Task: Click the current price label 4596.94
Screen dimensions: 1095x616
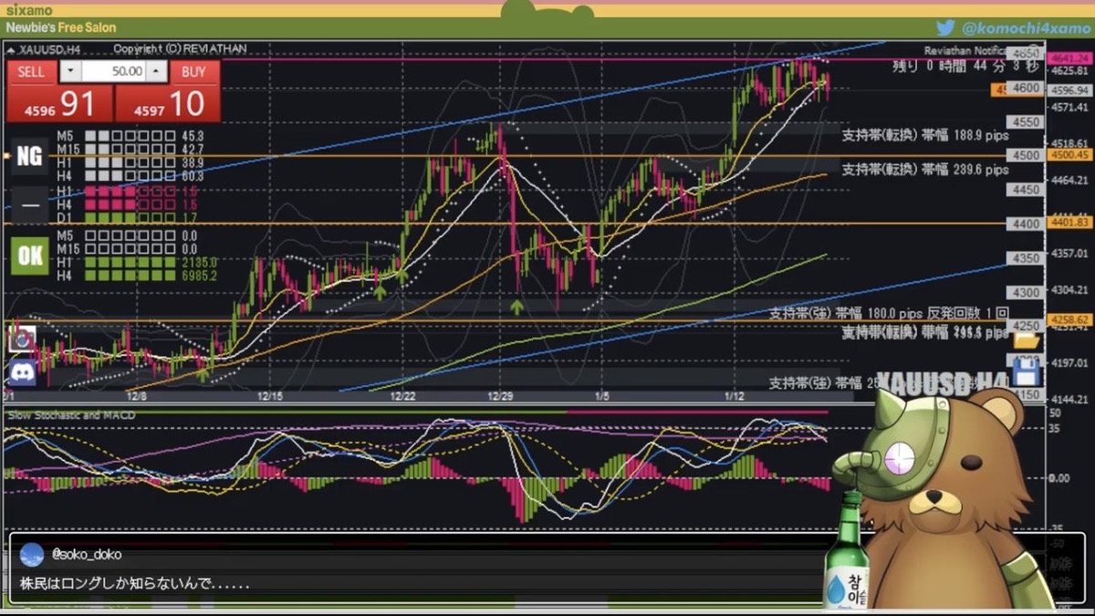Action: [x=1070, y=90]
